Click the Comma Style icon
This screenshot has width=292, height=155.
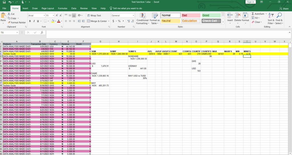click(x=123, y=21)
